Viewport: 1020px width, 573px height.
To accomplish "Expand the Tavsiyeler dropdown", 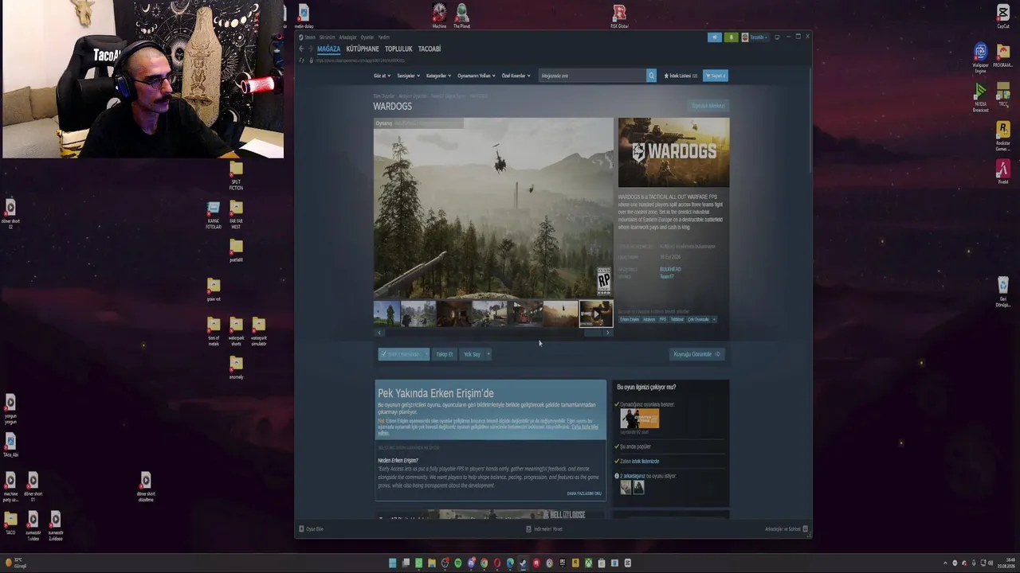I will [408, 76].
